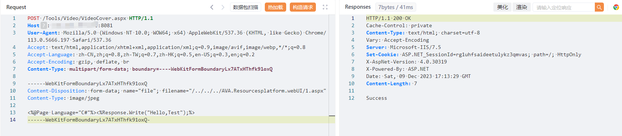The height and width of the screenshot is (136, 622).
Task: Focus the response locate search field
Action: (564, 7)
